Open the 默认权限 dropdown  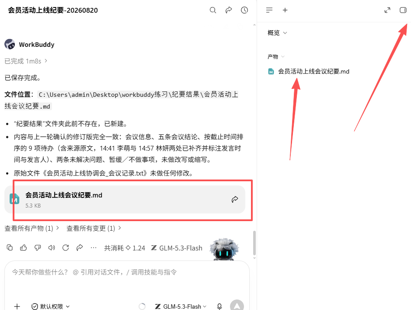pyautogui.click(x=51, y=306)
